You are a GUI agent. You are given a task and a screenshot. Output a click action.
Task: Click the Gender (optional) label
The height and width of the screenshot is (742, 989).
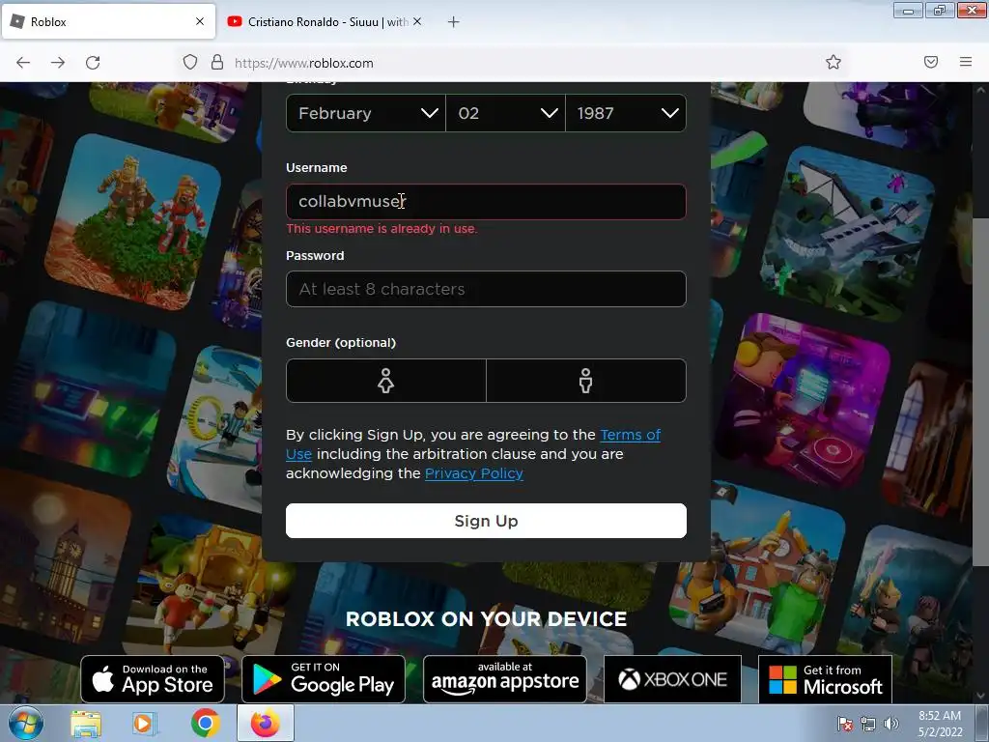341,343
